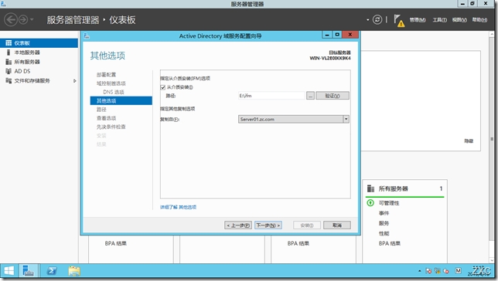Click the 验证(V) button
Image resolution: width=498 pixels, height=281 pixels.
coord(333,96)
